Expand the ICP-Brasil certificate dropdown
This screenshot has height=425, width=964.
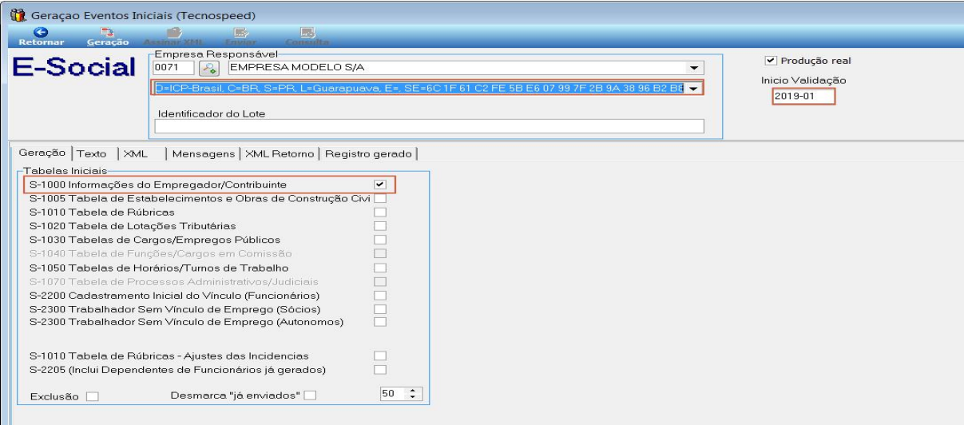(693, 88)
